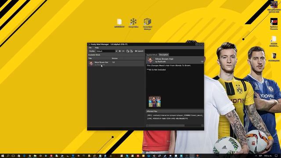The image size is (281, 158).
Task: Click the white file icon left of Frosty Editor
Action: tap(119, 23)
